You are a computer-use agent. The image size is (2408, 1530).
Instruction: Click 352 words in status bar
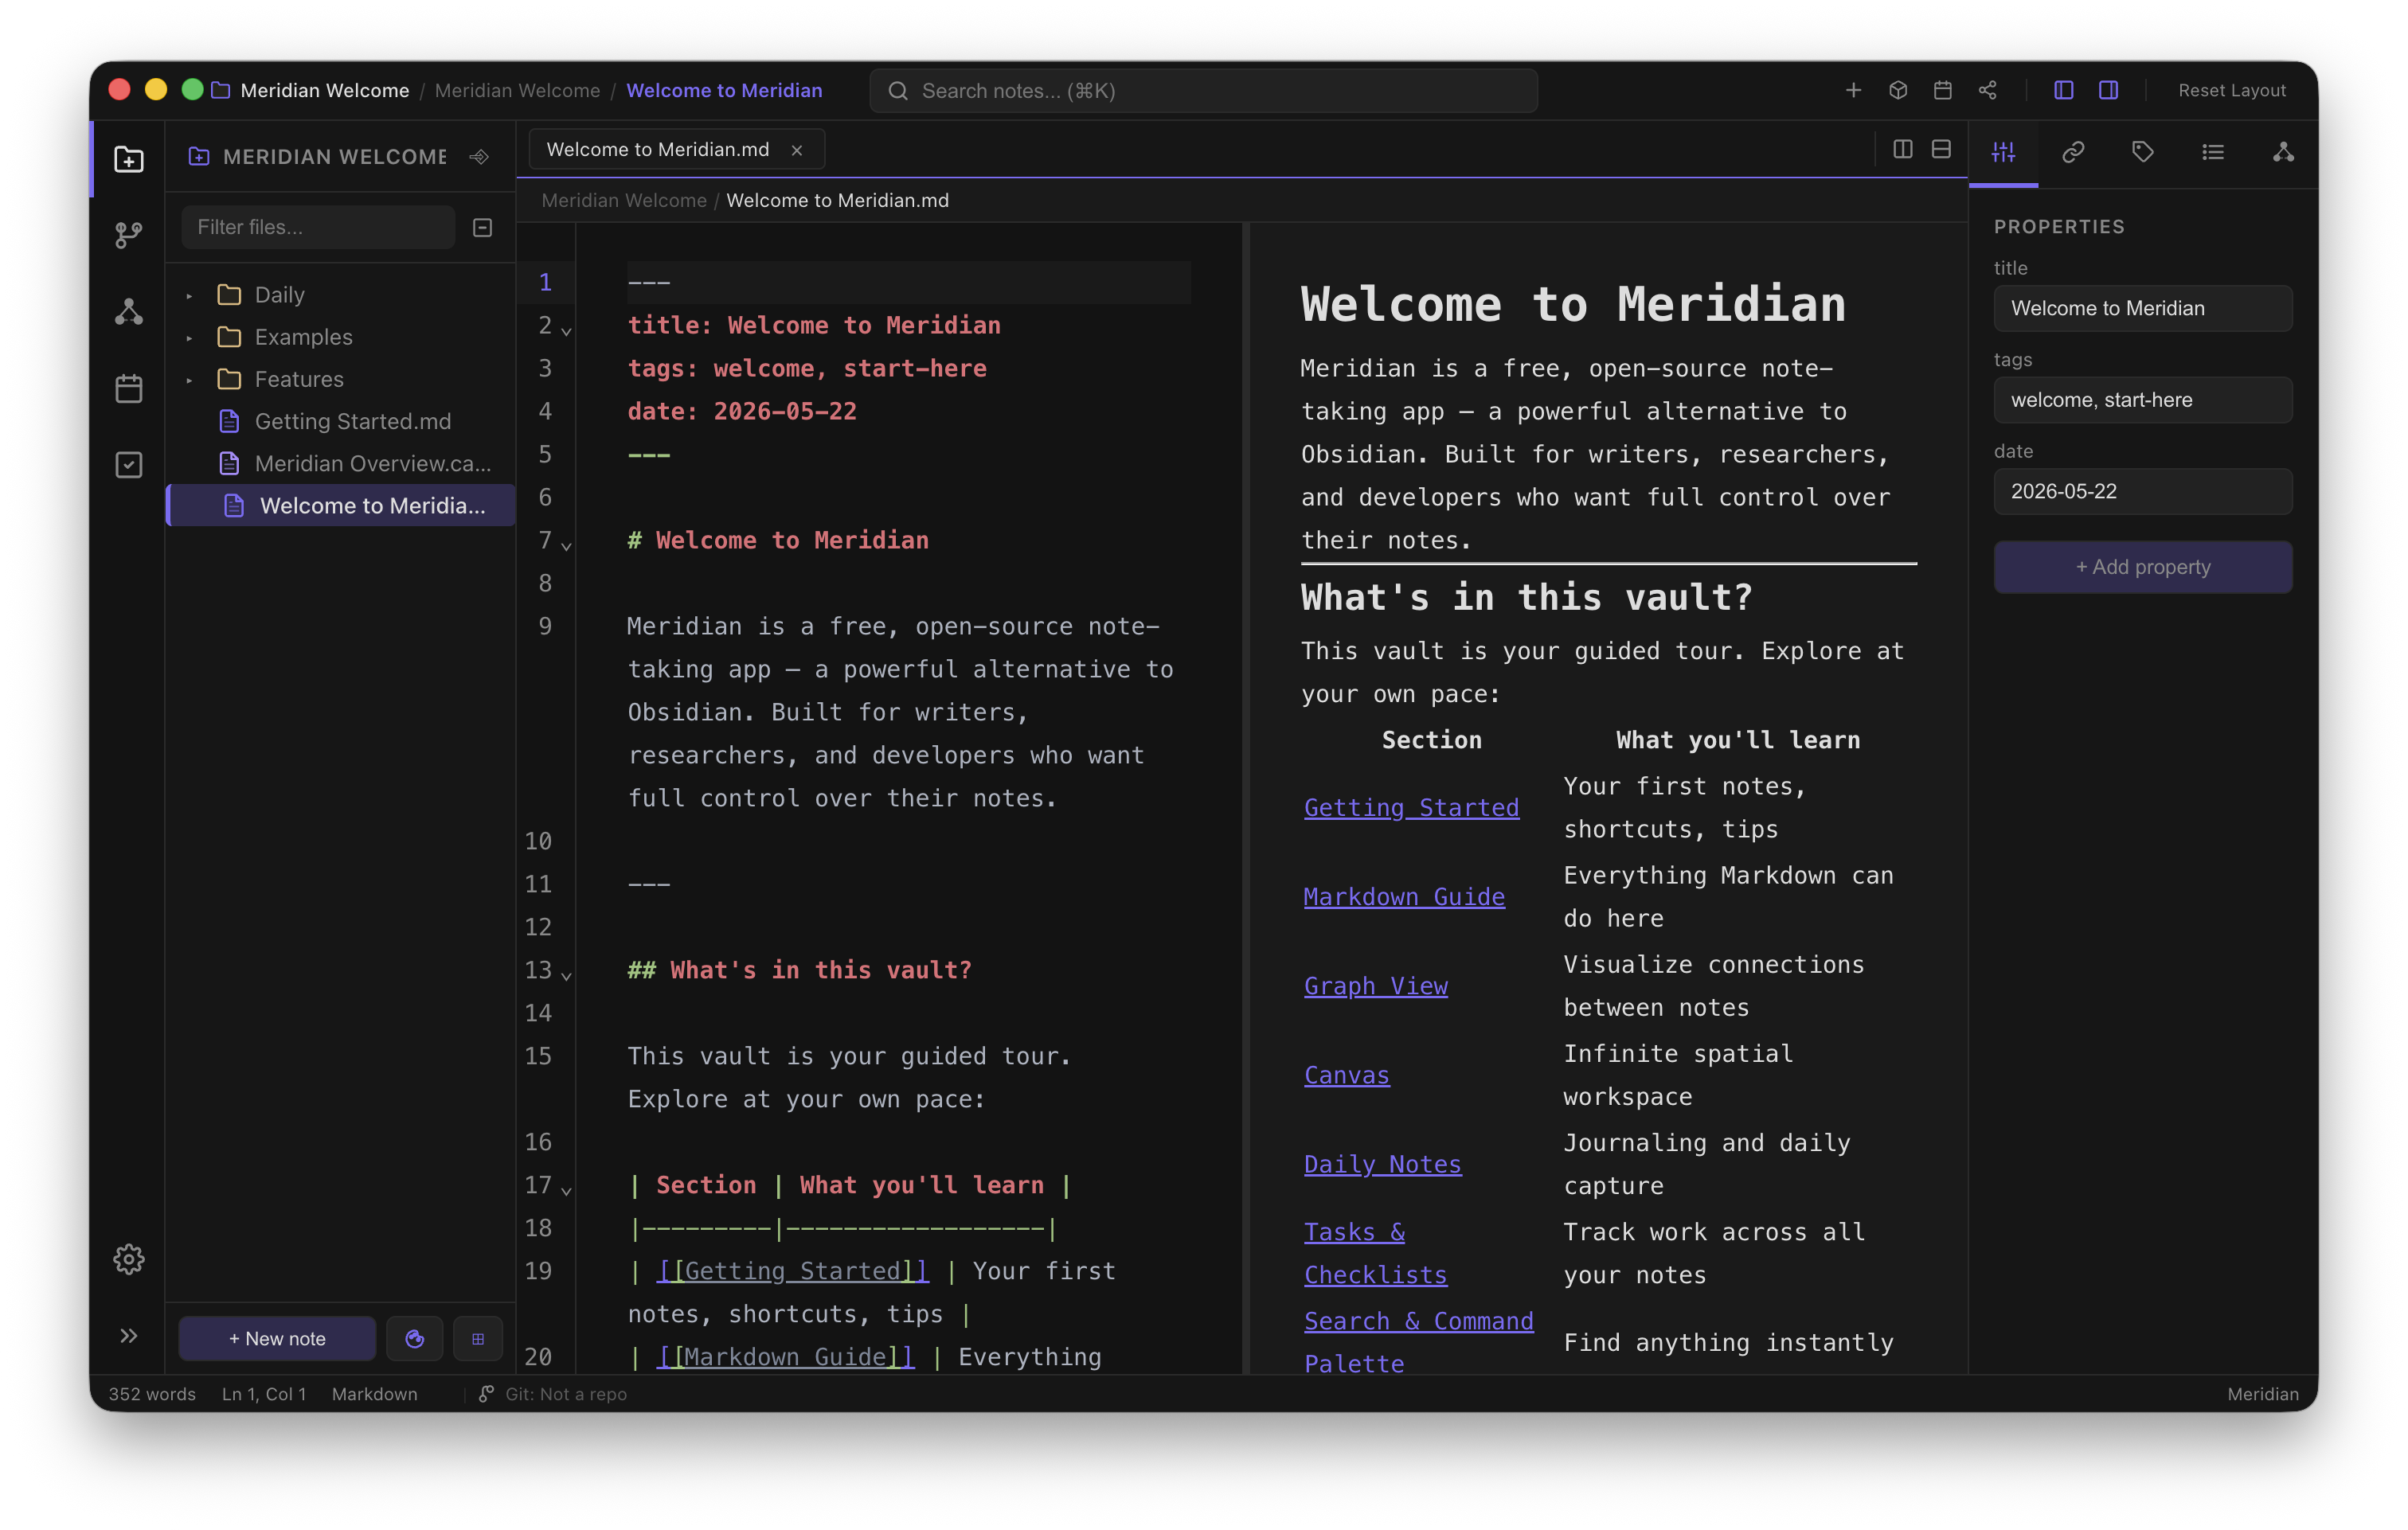pos(152,1394)
